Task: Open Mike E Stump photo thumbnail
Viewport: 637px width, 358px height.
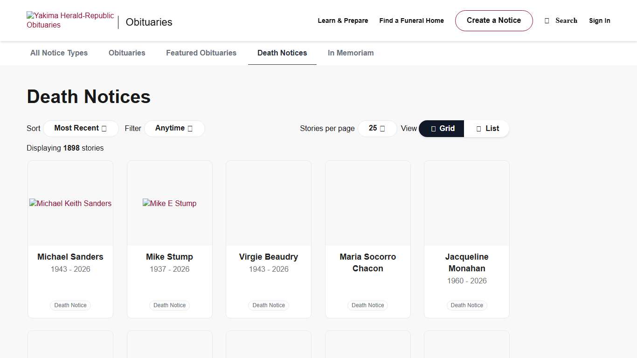Action: click(x=169, y=203)
